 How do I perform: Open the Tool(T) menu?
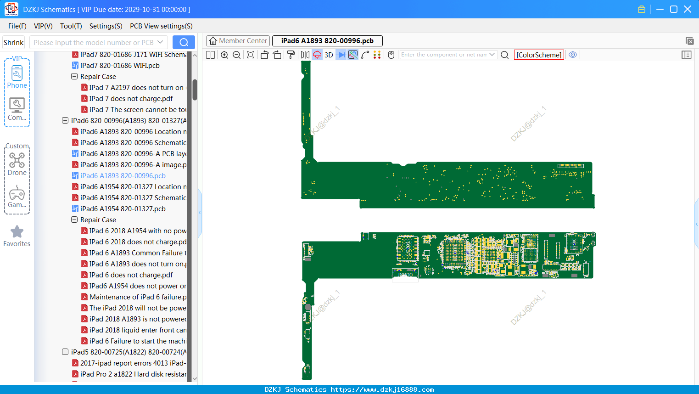pos(71,26)
